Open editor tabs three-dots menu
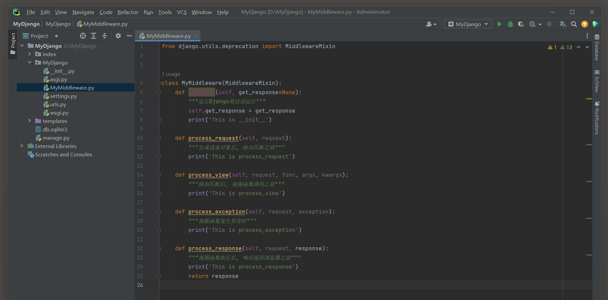Viewport: 608px width, 300px height. pyautogui.click(x=587, y=36)
